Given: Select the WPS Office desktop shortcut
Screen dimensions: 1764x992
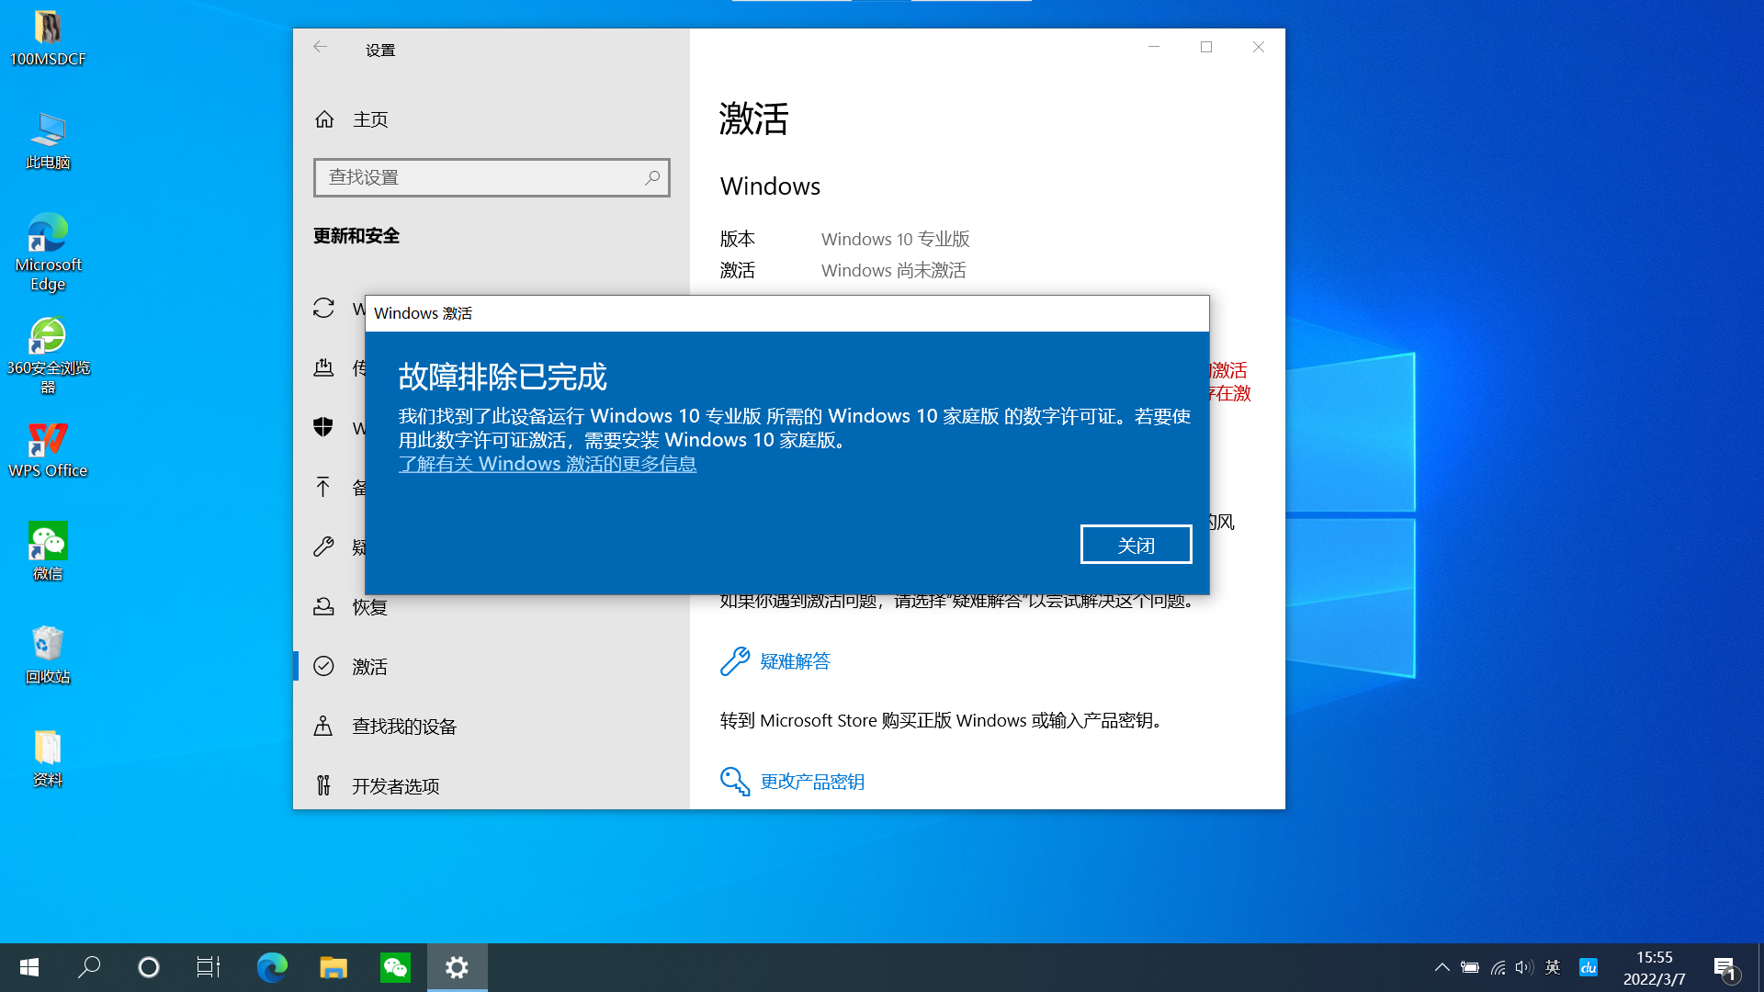Looking at the screenshot, I should 48,450.
